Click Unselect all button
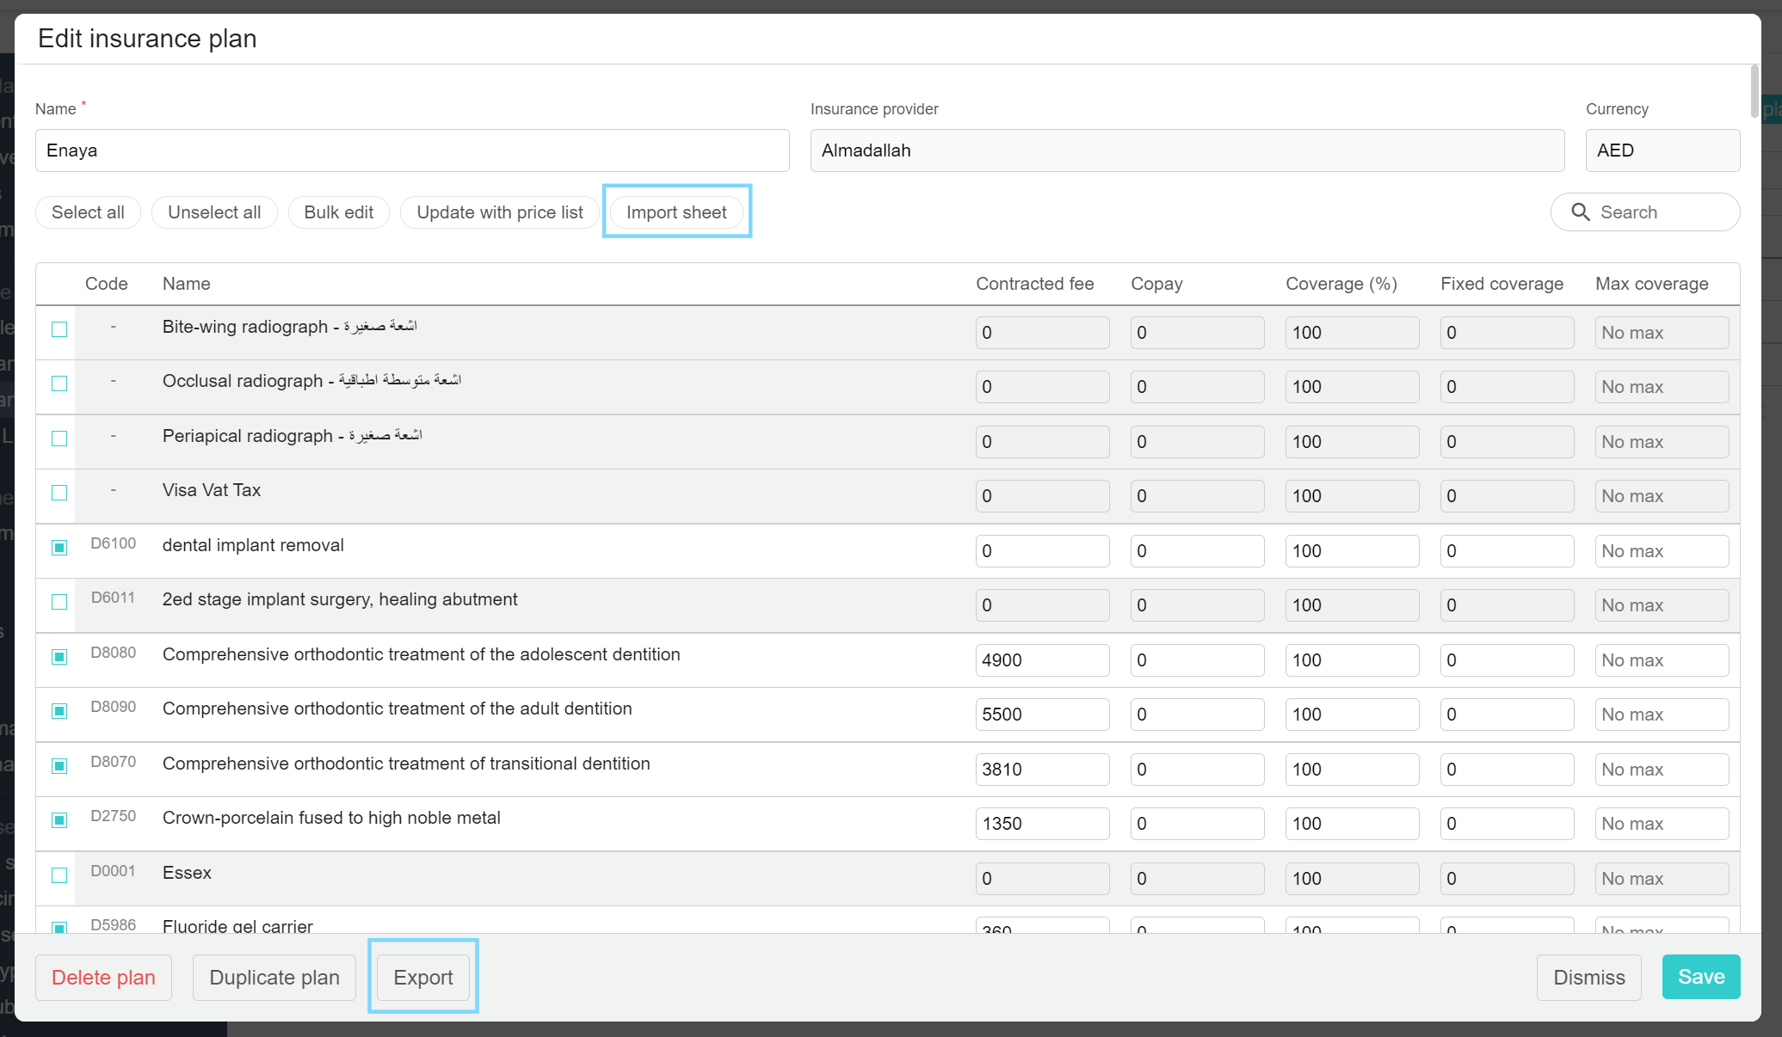Viewport: 1782px width, 1037px height. [x=214, y=212]
